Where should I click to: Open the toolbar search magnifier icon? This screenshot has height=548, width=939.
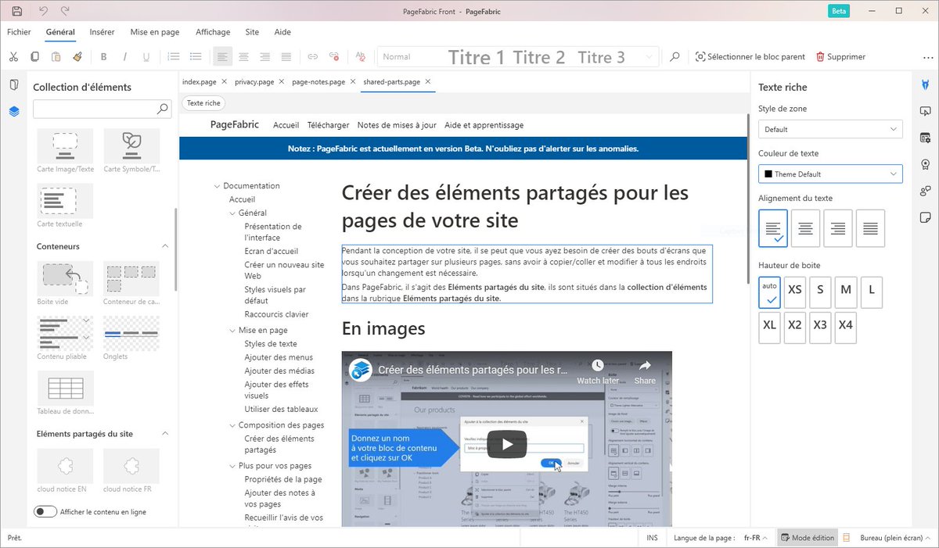675,56
